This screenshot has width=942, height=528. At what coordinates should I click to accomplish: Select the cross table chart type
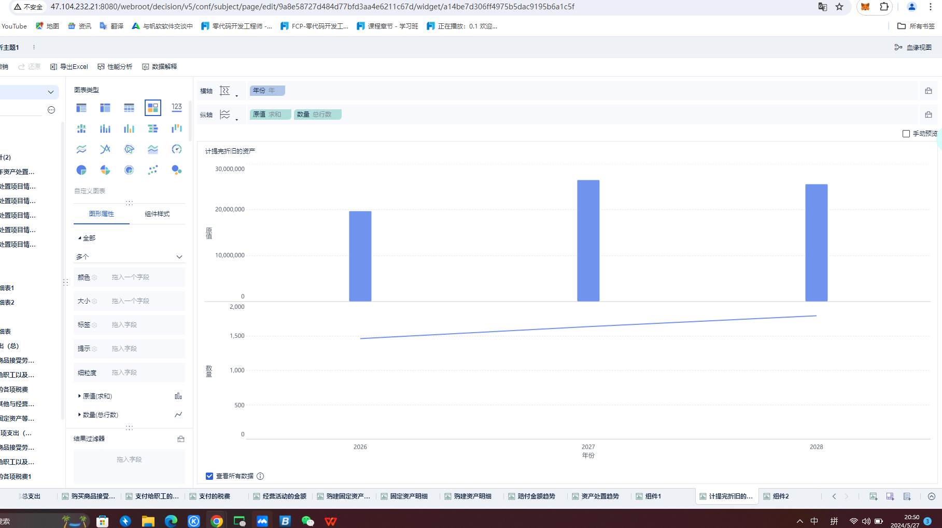105,108
